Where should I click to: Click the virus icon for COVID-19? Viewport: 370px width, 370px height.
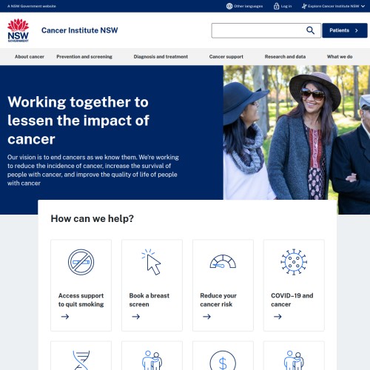(294, 262)
